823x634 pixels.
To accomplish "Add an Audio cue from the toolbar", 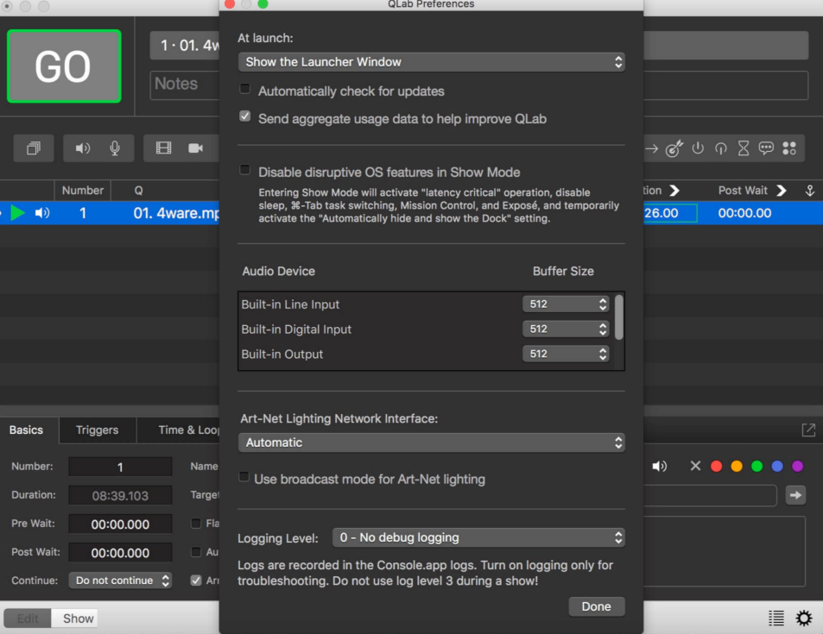I will (82, 148).
